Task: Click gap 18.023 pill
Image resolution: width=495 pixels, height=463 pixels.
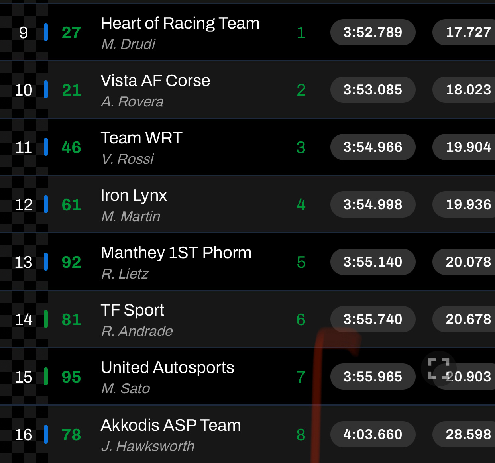Action: (x=464, y=90)
